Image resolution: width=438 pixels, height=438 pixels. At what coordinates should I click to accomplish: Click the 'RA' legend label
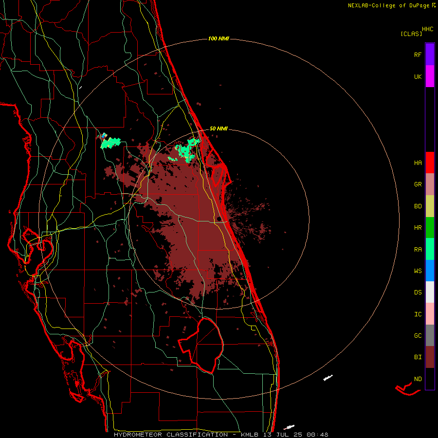[x=418, y=250]
